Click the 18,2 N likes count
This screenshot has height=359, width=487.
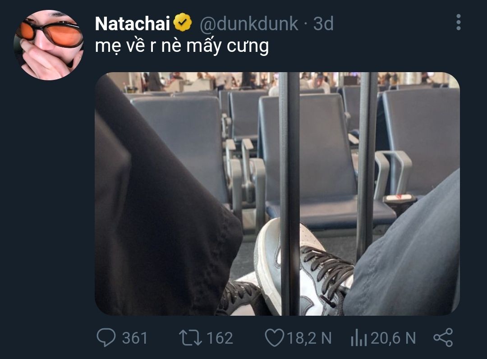point(309,338)
